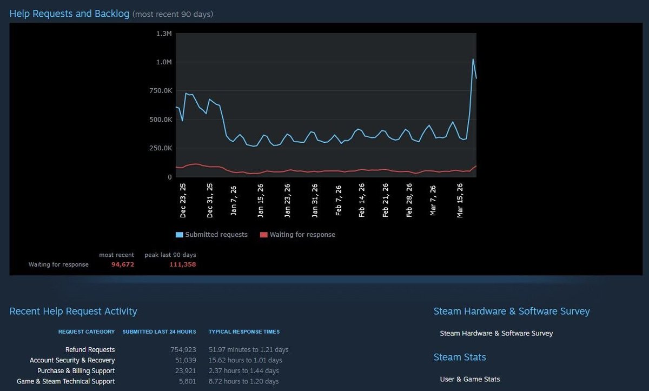Image resolution: width=649 pixels, height=391 pixels.
Task: Click the 15.62 hours to 1.01 days text
Action: tap(246, 360)
